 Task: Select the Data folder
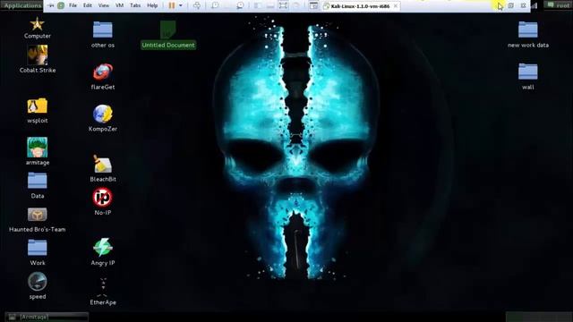38,181
